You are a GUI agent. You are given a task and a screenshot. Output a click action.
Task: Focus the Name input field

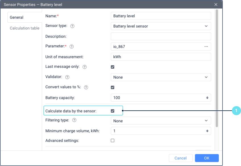point(161,16)
